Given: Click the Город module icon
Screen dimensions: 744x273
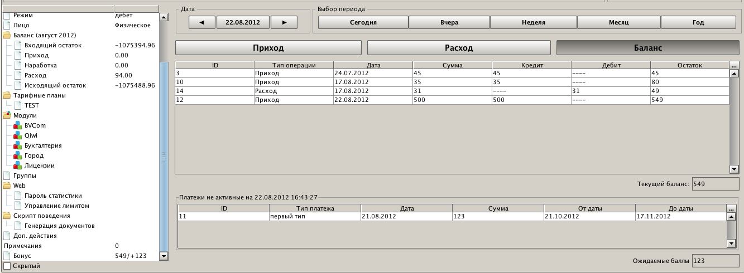Looking at the screenshot, I should point(18,155).
